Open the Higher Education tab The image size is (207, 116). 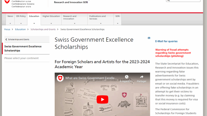click(x=51, y=19)
